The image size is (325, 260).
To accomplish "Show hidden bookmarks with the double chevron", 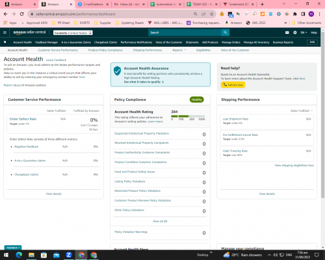I will 285,23.
